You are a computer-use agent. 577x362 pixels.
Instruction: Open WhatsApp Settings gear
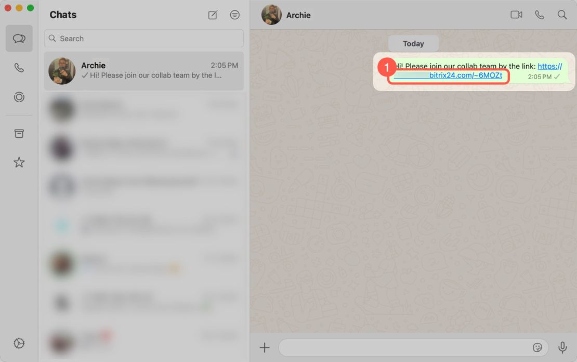(x=19, y=343)
